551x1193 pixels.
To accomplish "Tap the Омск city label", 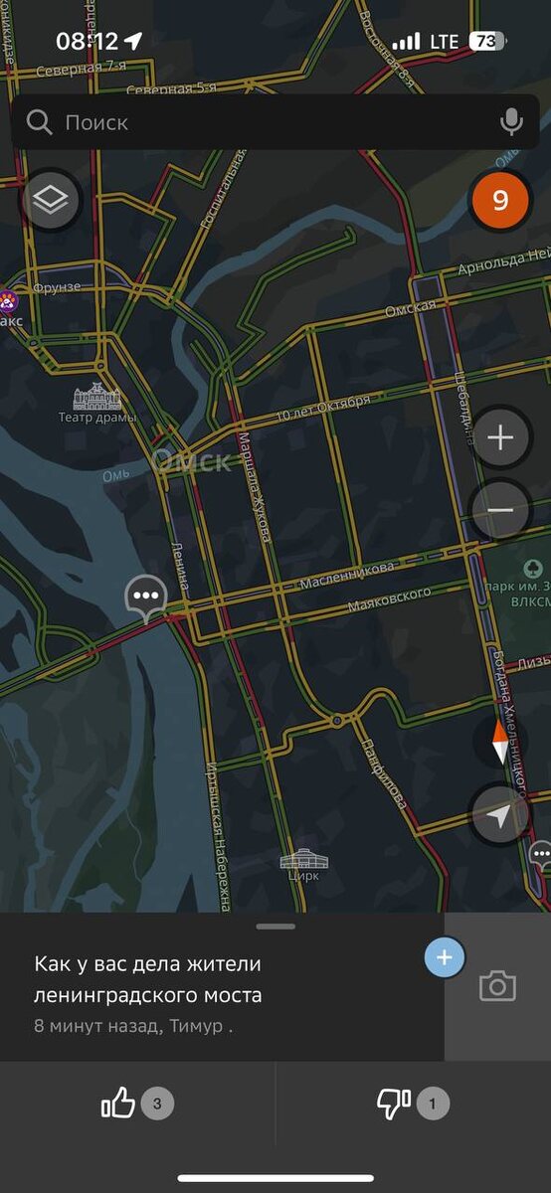I will [x=191, y=460].
